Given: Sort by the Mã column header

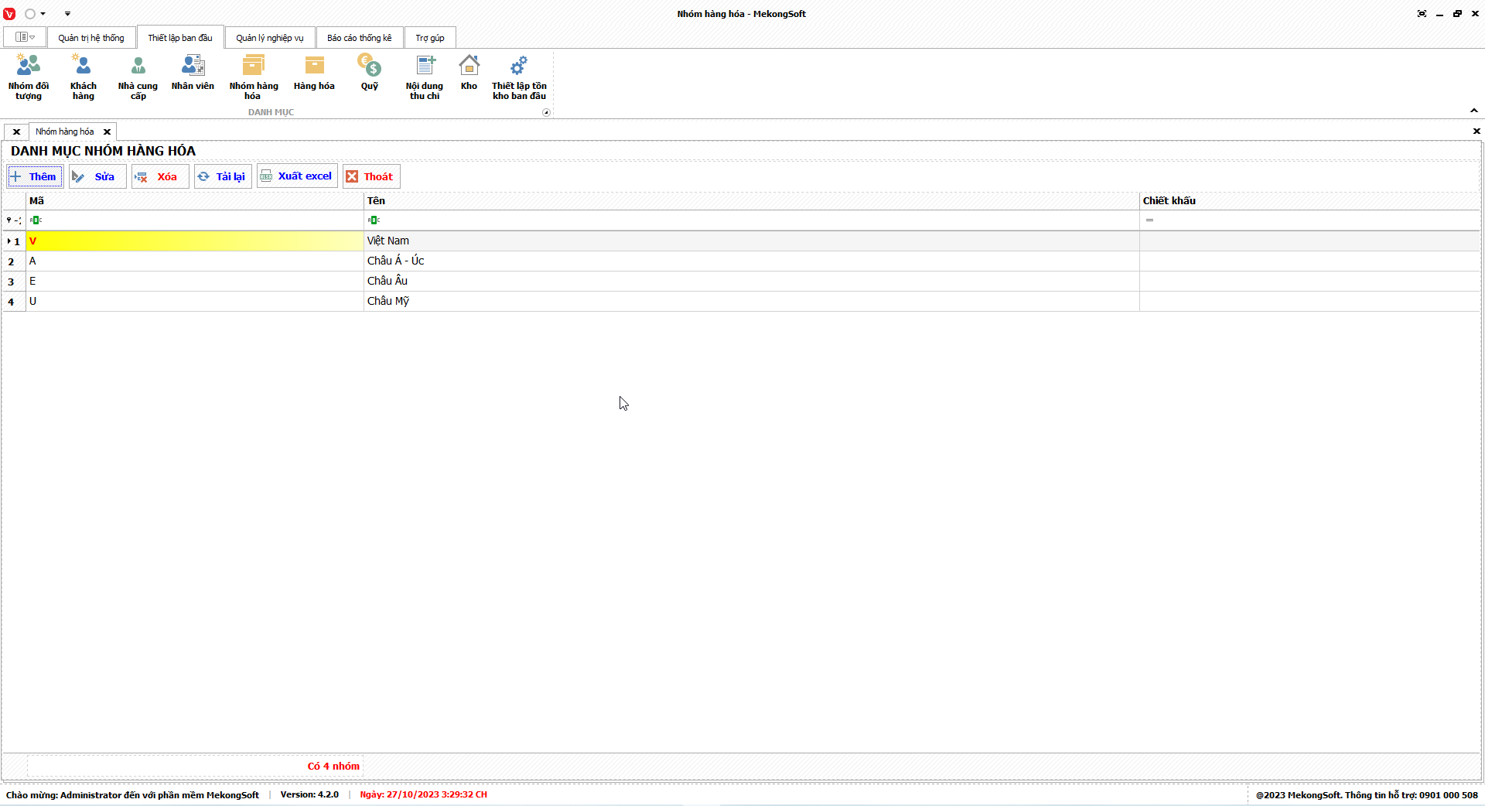Looking at the screenshot, I should [195, 201].
